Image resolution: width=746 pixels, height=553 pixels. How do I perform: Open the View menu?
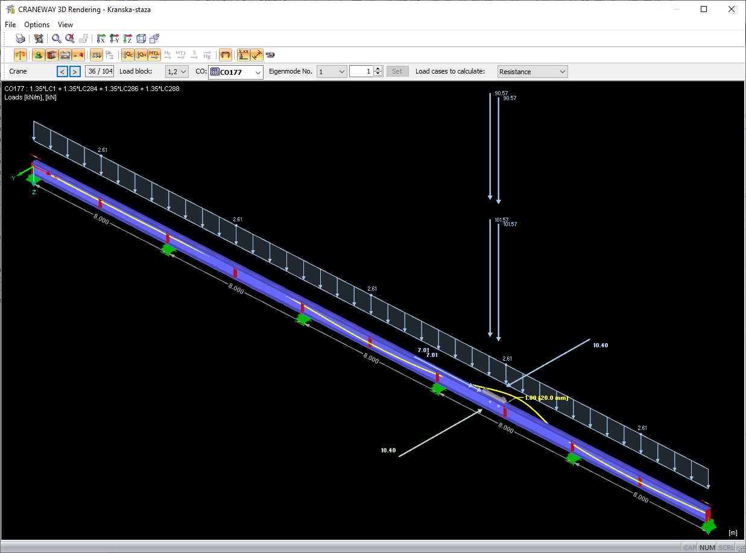[x=65, y=24]
